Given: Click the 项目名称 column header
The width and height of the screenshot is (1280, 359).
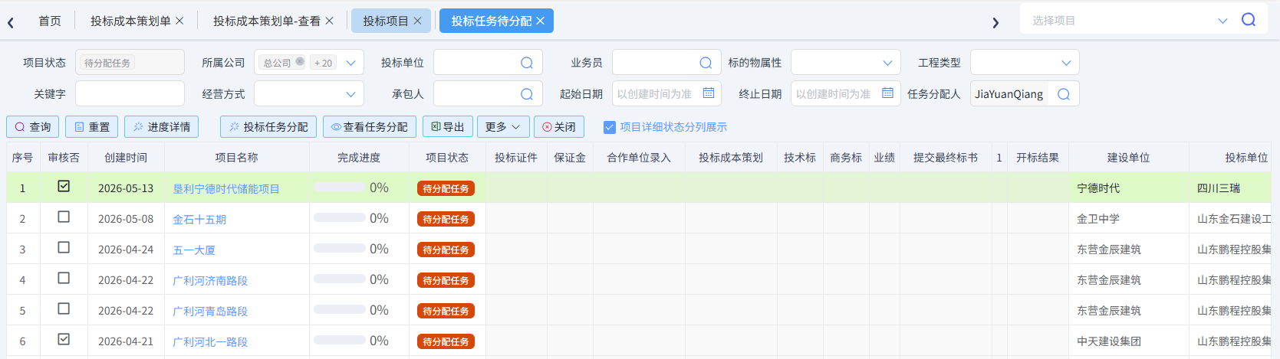Looking at the screenshot, I should pyautogui.click(x=236, y=158).
